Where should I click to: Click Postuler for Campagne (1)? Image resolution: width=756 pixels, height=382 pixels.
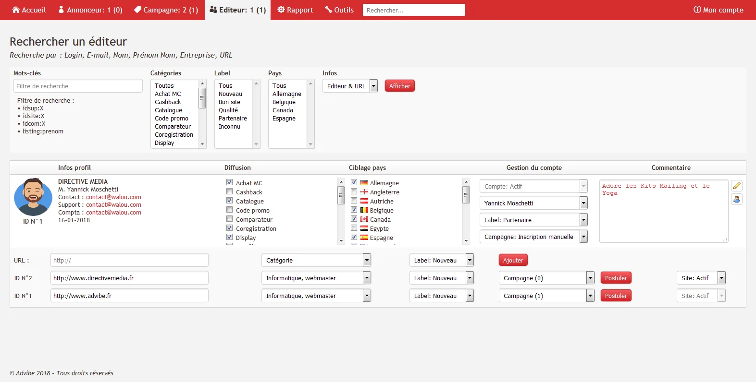coord(616,296)
